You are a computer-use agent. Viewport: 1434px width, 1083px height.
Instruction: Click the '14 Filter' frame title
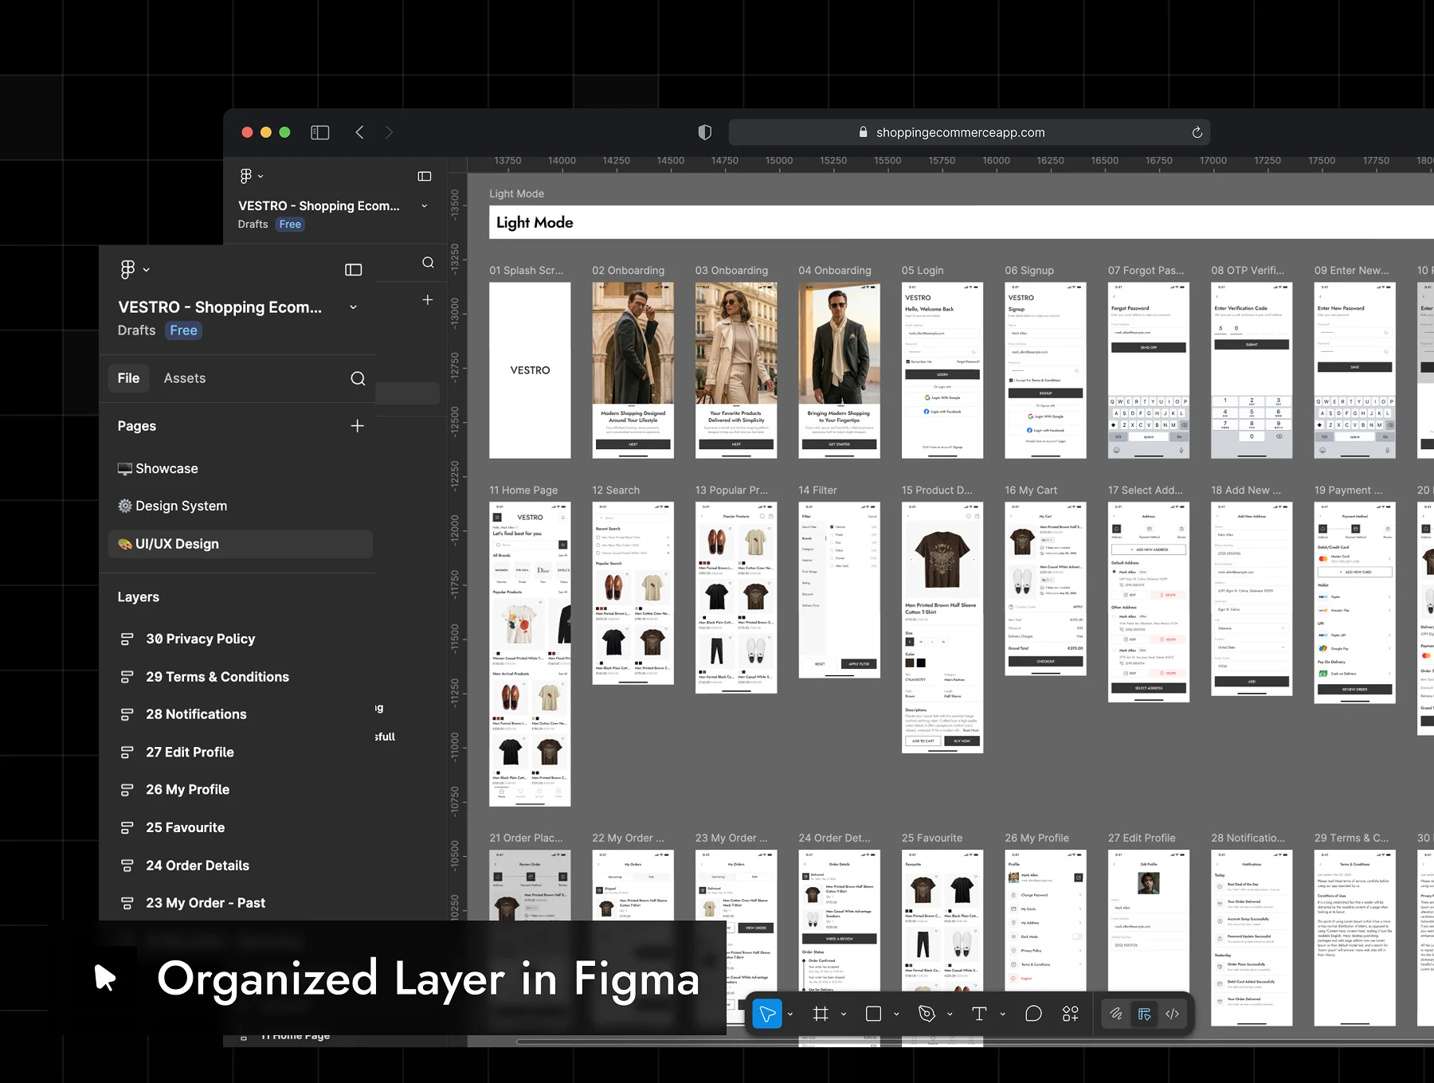(x=817, y=491)
